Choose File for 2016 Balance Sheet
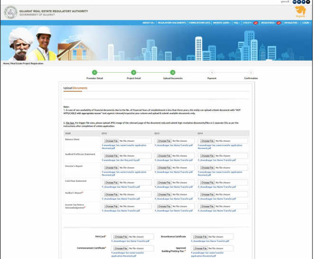314x259 pixels. coord(111,141)
